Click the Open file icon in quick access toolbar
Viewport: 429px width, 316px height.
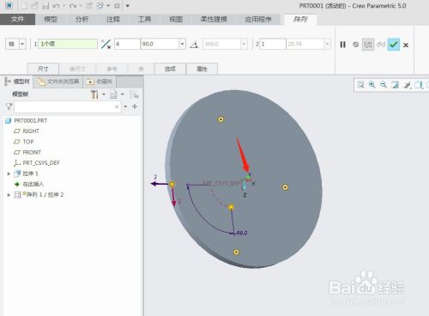(x=34, y=6)
